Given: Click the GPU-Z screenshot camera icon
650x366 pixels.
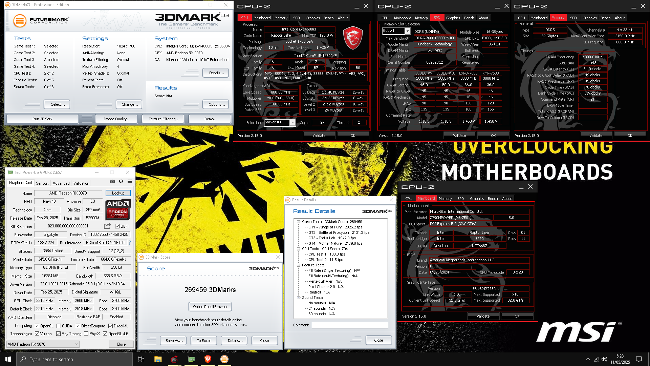Looking at the screenshot, I should [112, 182].
